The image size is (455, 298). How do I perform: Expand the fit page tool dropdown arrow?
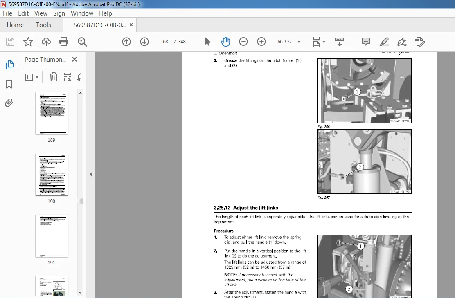pos(324,42)
